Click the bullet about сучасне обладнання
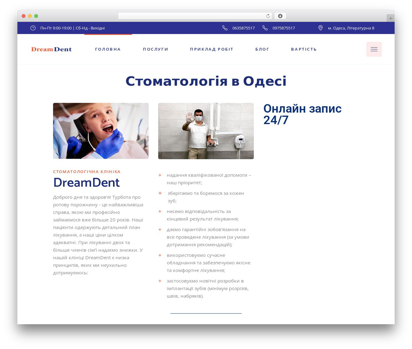 [209, 263]
